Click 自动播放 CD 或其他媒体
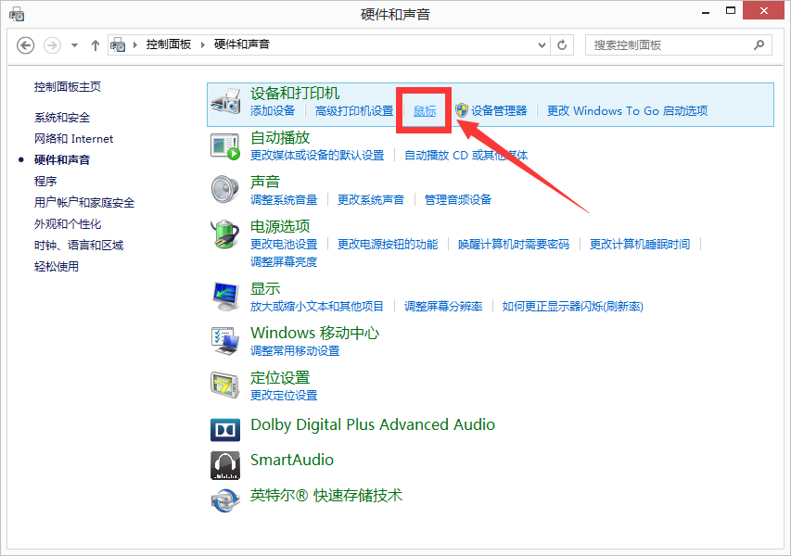 (x=466, y=156)
